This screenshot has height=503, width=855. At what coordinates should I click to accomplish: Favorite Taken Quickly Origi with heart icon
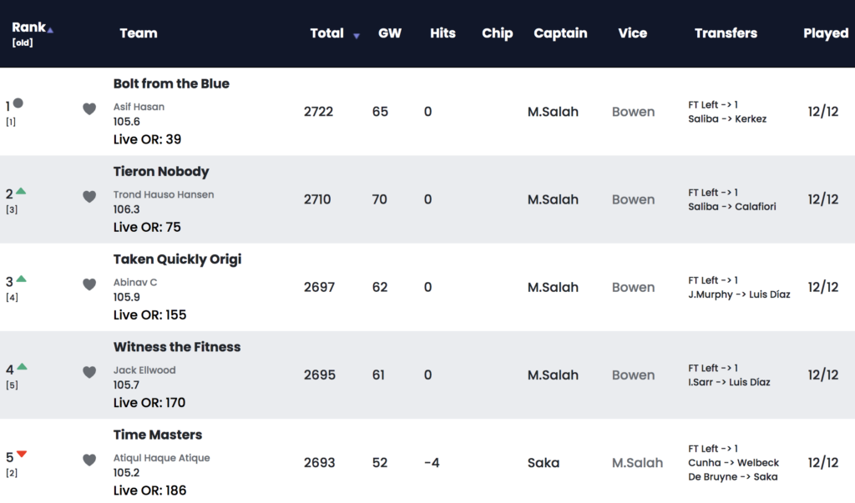tap(89, 284)
